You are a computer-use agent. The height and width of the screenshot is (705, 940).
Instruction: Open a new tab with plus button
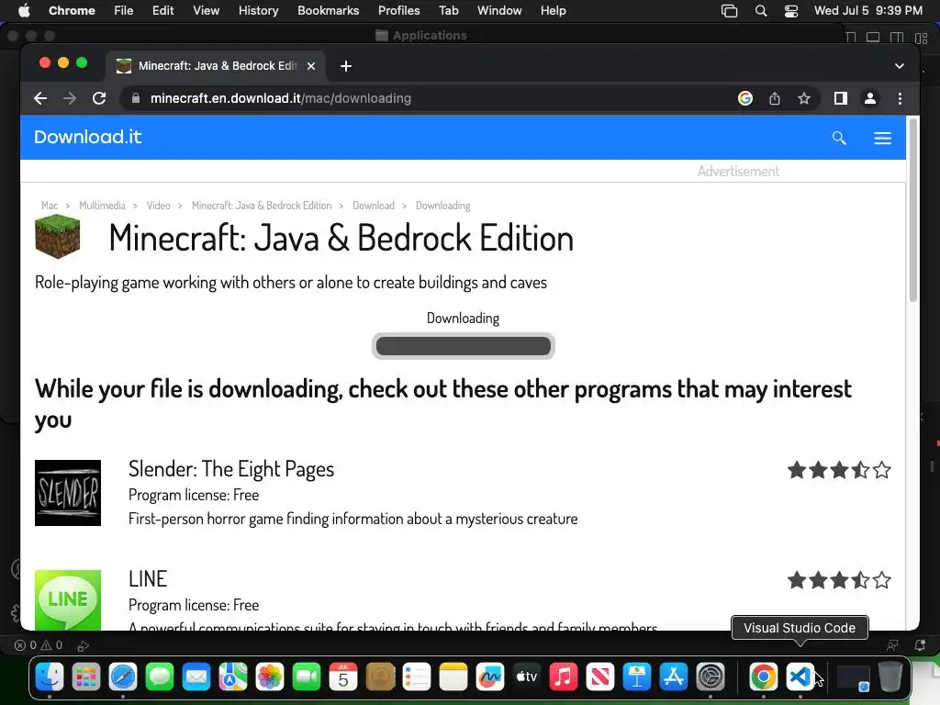pos(346,66)
